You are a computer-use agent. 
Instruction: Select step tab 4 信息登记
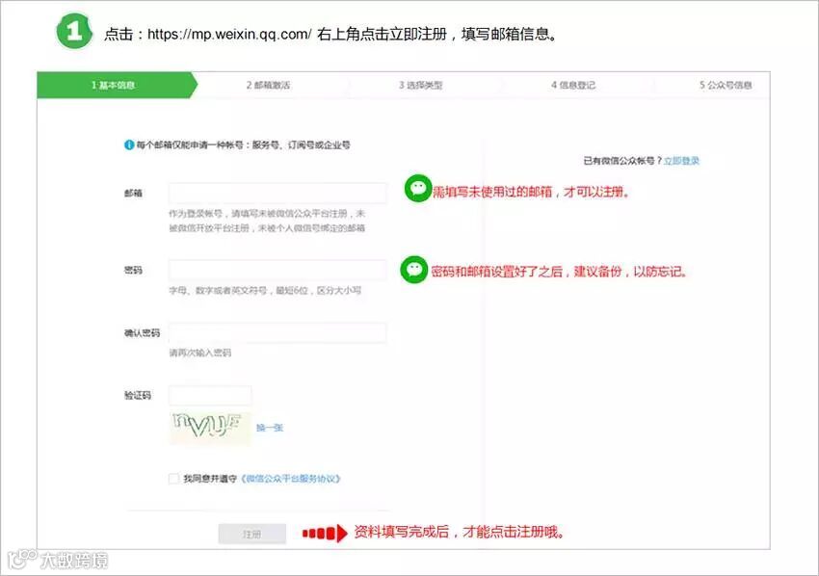(573, 85)
